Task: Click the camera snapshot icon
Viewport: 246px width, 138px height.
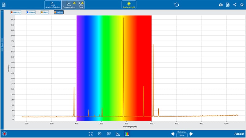Action: (x=220, y=5)
